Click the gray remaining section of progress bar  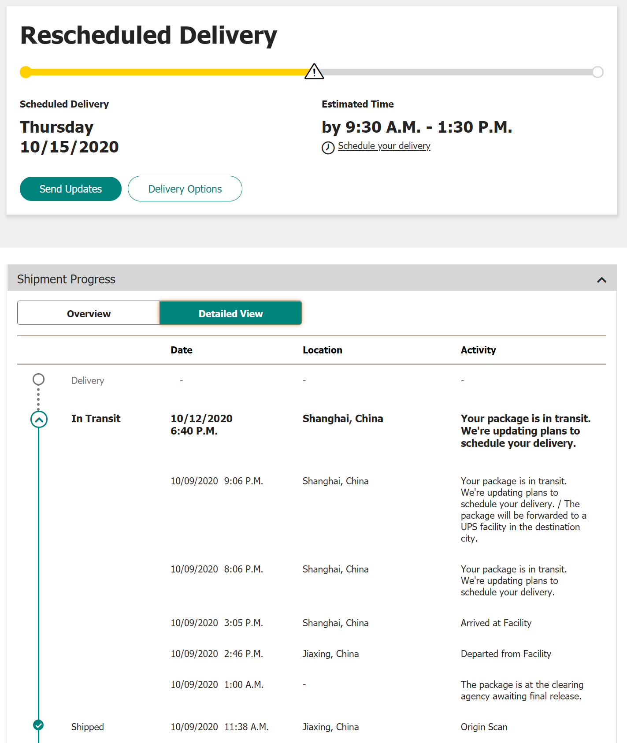pos(458,72)
